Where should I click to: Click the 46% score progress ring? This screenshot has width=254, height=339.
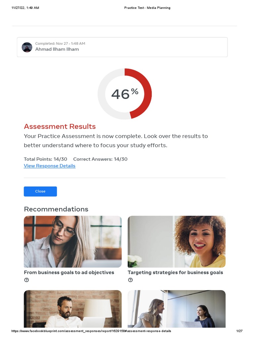tap(125, 94)
